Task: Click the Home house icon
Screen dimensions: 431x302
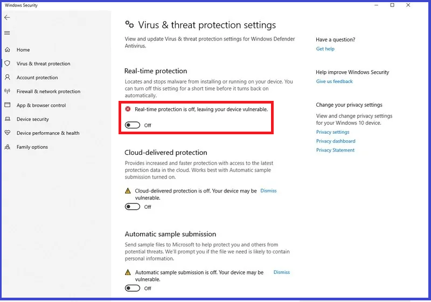Action: click(x=8, y=50)
